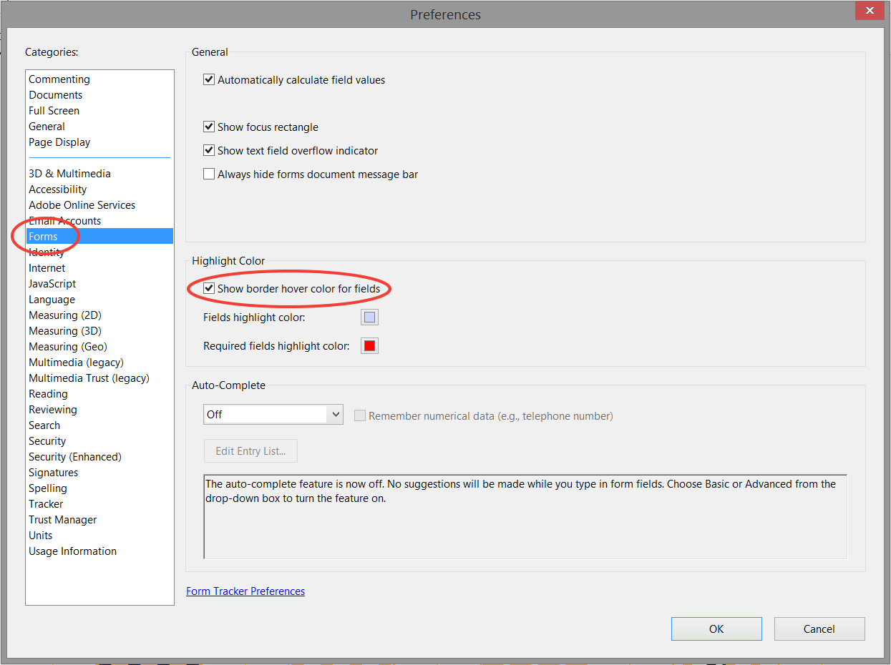Uncheck "Show border hover color for fields"
The image size is (891, 665).
point(208,287)
